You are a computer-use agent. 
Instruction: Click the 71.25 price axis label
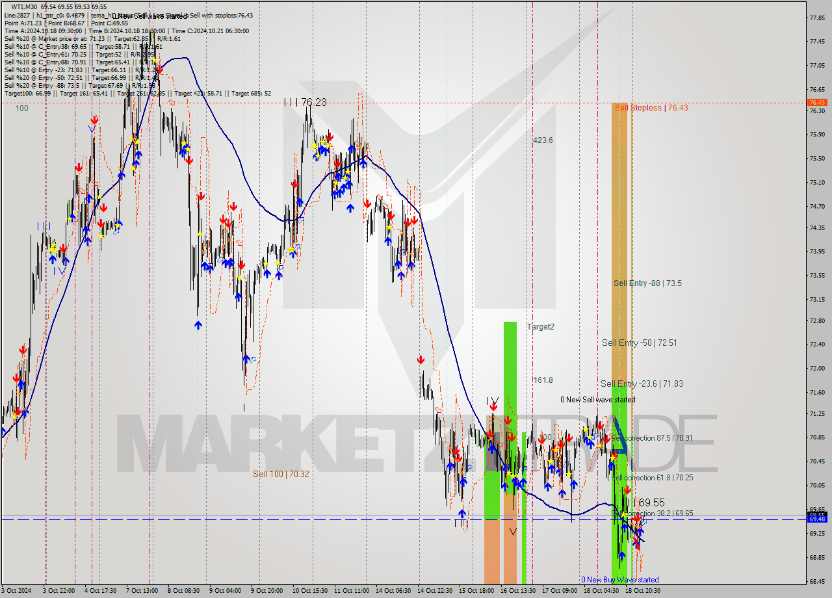pos(817,413)
